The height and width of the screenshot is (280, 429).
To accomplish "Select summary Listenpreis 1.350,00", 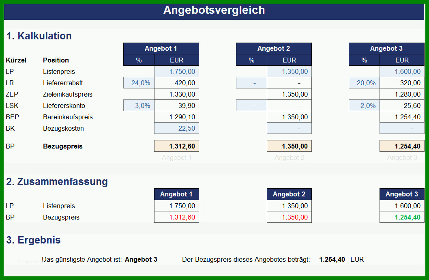I will coord(289,206).
